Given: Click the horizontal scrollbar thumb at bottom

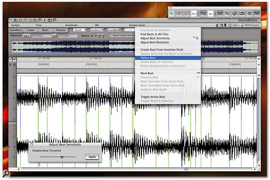Looking at the screenshot, I should 186,170.
